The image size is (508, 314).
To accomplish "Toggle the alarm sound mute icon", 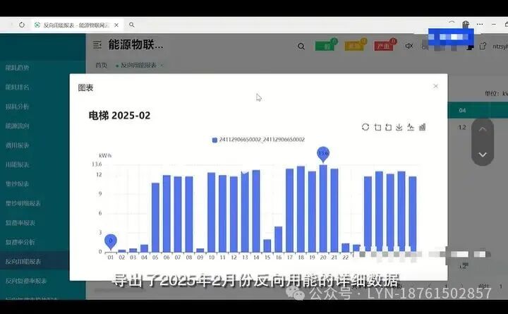I will point(409,46).
